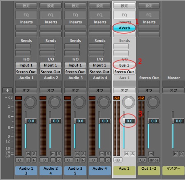Adjust Aux 1 pan knob
This screenshot has width=185, height=180.
(128, 102)
